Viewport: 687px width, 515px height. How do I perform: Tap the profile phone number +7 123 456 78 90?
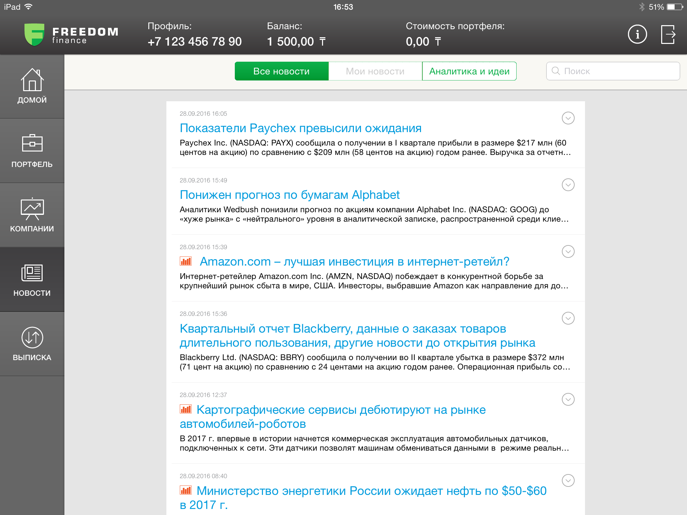click(195, 42)
